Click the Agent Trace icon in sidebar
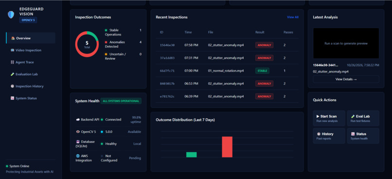392x179 pixels. (x=12, y=62)
